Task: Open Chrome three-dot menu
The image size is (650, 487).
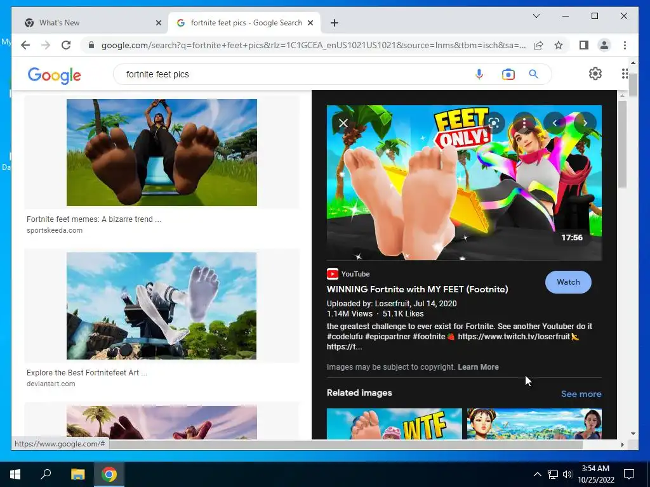Action: (625, 45)
